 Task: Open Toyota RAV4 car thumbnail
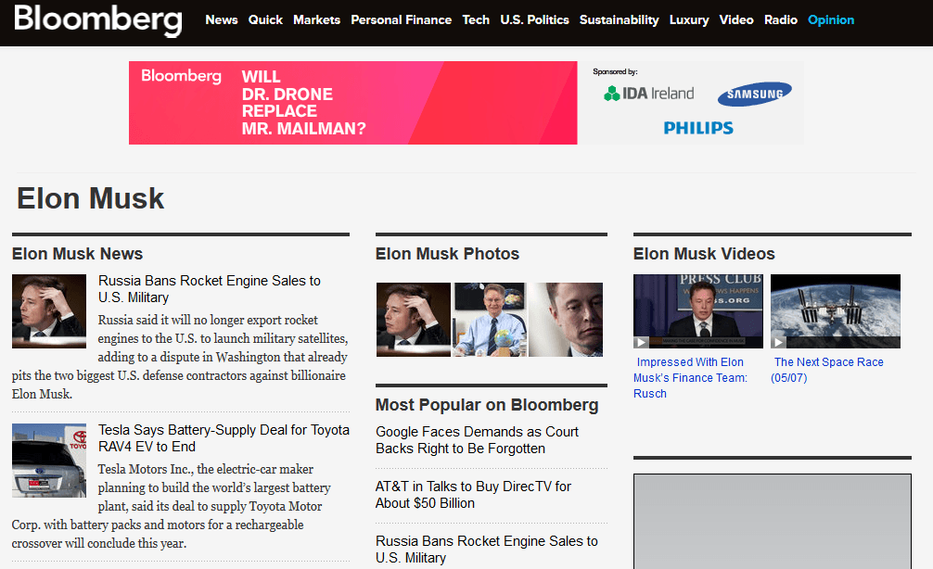(x=49, y=461)
